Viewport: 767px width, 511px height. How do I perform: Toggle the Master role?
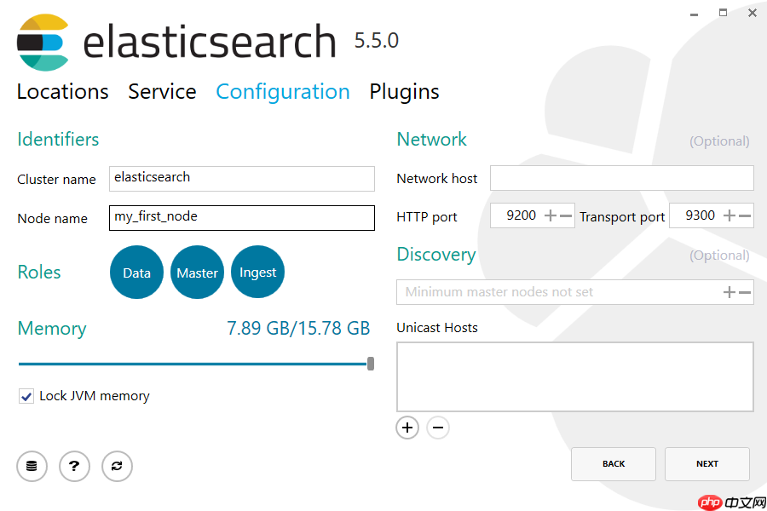[x=197, y=273]
